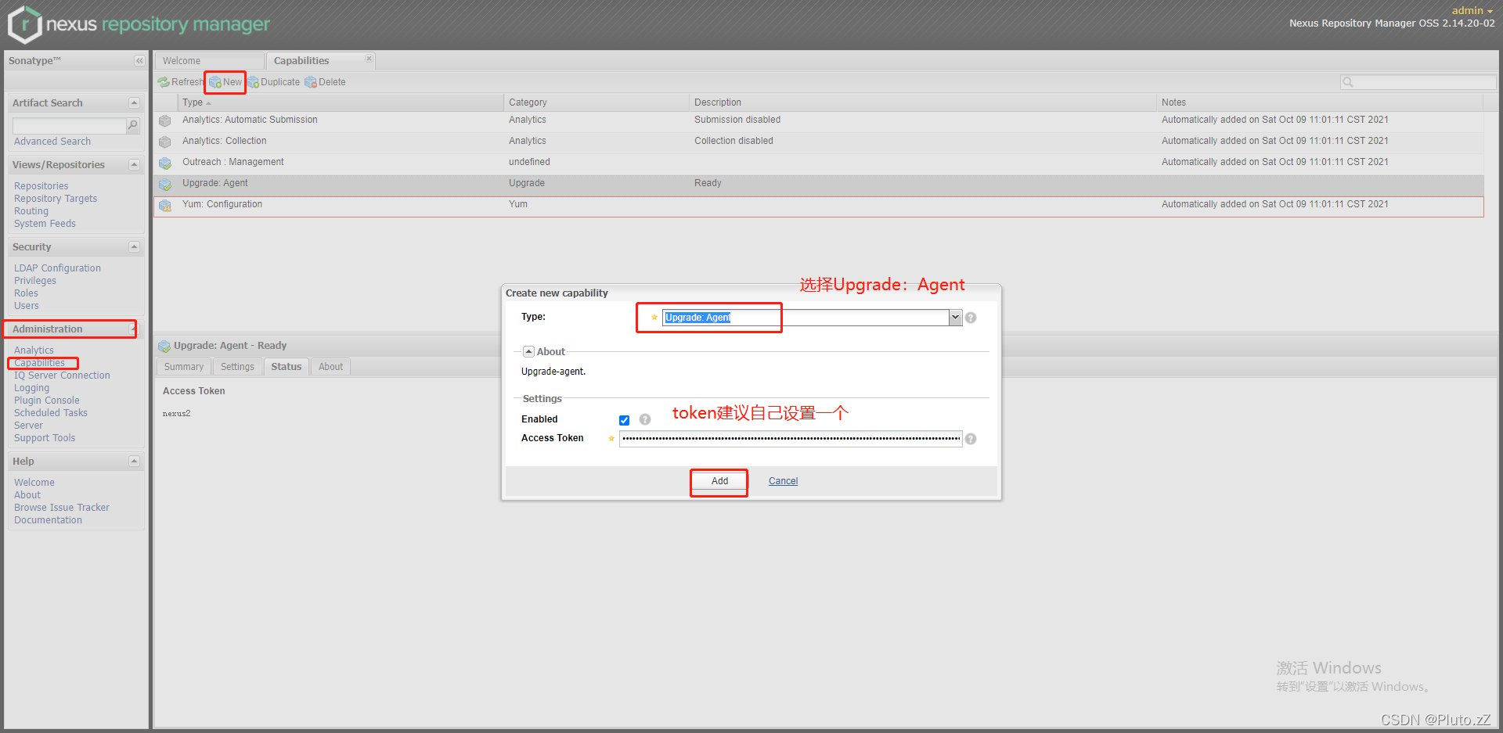
Task: Switch to the Capabilities tab
Action: pos(320,61)
